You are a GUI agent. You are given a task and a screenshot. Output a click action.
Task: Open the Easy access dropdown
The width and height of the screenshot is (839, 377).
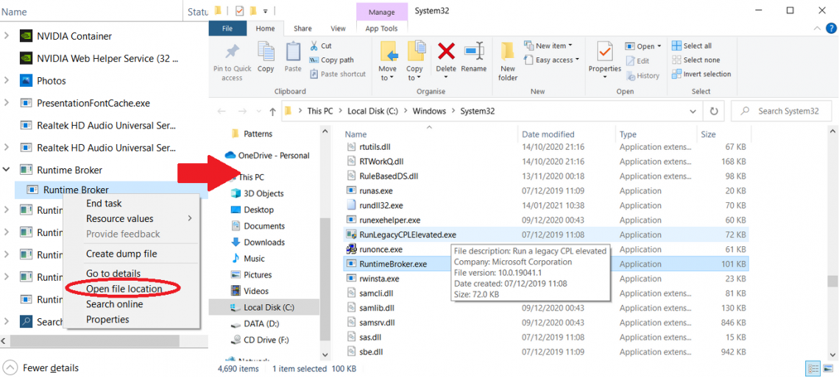click(556, 60)
